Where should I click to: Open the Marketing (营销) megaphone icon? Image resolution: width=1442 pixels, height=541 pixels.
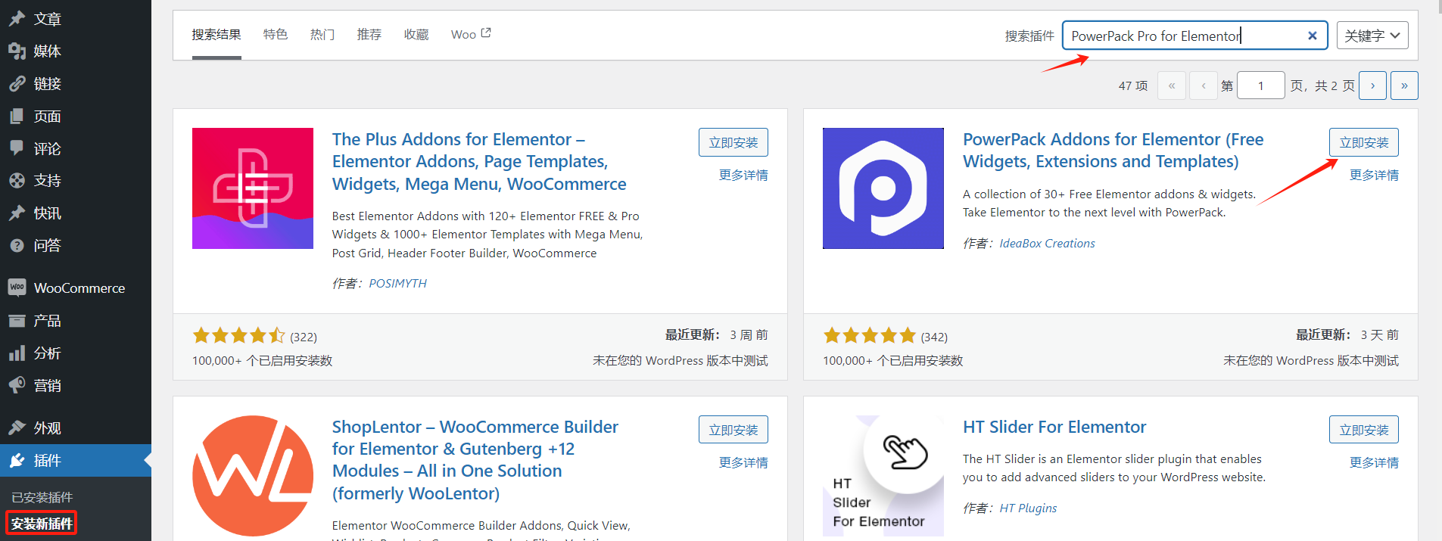coord(17,385)
